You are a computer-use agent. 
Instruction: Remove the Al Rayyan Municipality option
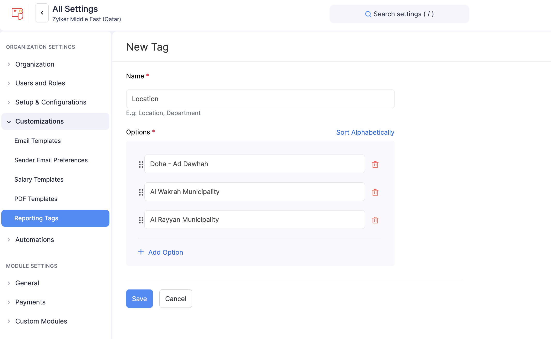(x=375, y=220)
